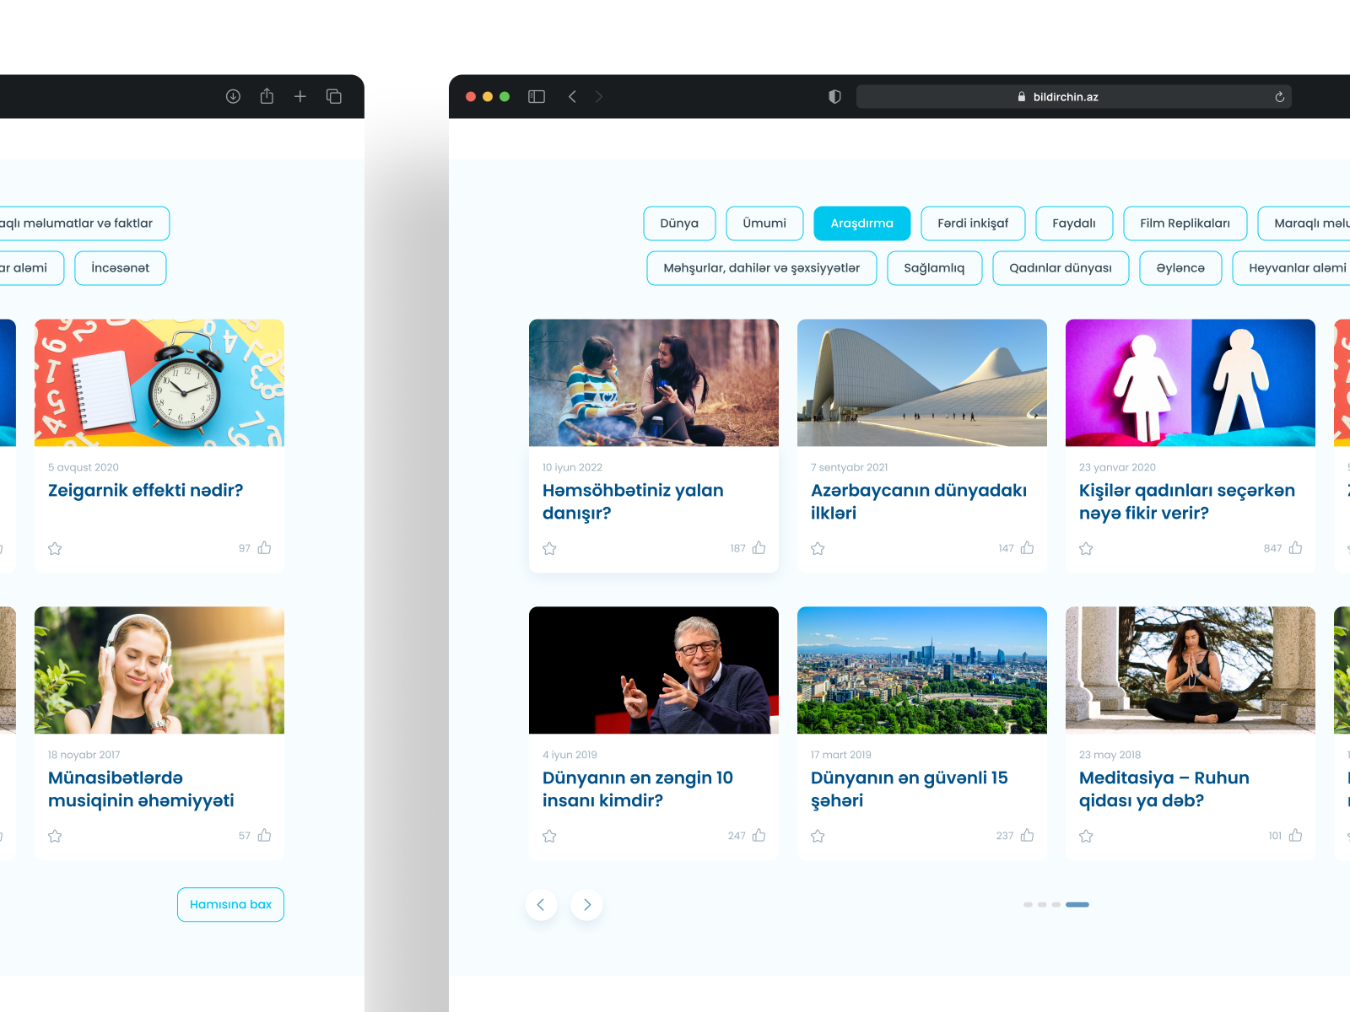Like the "Kişilər qadınları seçərkən" article
This screenshot has width=1350, height=1012.
[1295, 548]
